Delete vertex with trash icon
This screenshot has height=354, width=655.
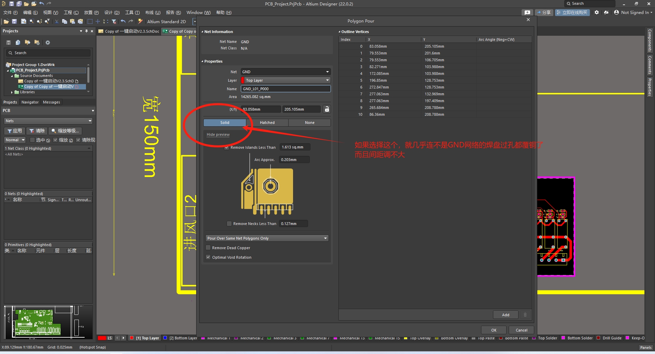(x=525, y=315)
